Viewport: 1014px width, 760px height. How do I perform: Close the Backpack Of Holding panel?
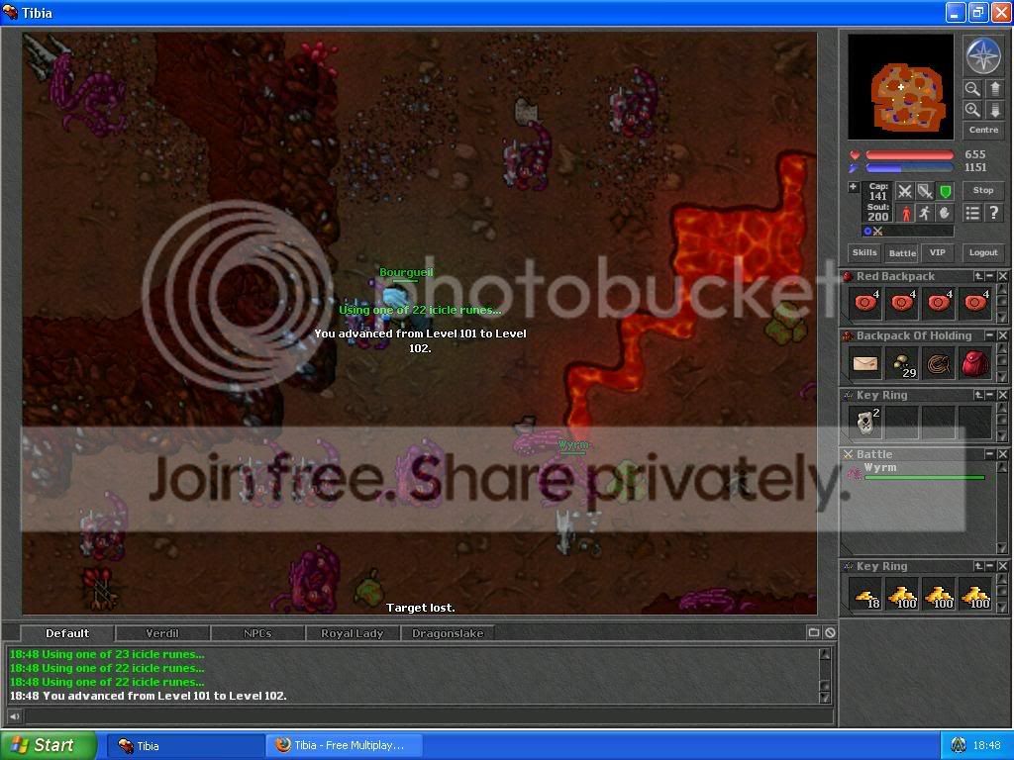1002,335
